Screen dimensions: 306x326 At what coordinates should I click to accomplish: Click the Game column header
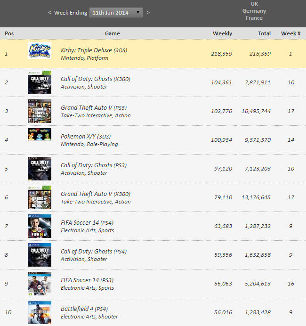(x=113, y=33)
